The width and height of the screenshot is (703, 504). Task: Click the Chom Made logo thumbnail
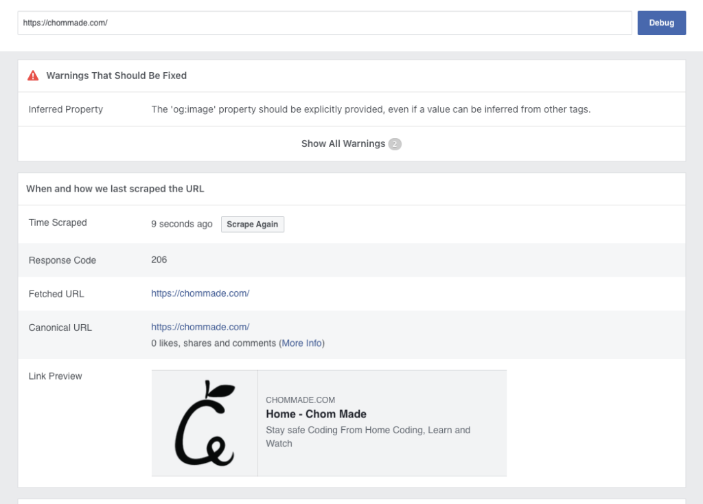click(x=205, y=423)
